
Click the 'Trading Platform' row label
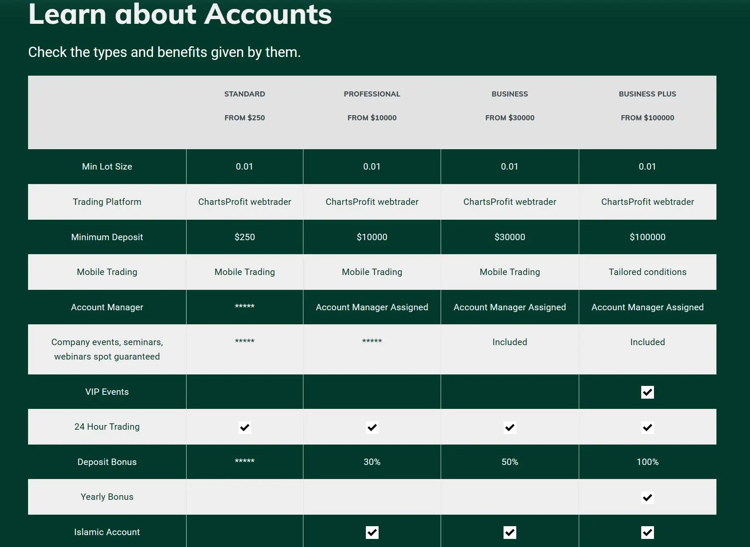pos(107,202)
